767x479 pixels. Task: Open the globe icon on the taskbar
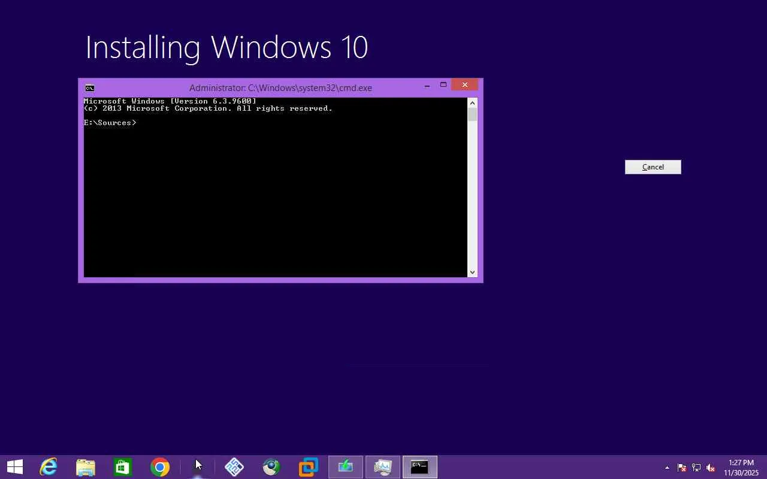(271, 467)
